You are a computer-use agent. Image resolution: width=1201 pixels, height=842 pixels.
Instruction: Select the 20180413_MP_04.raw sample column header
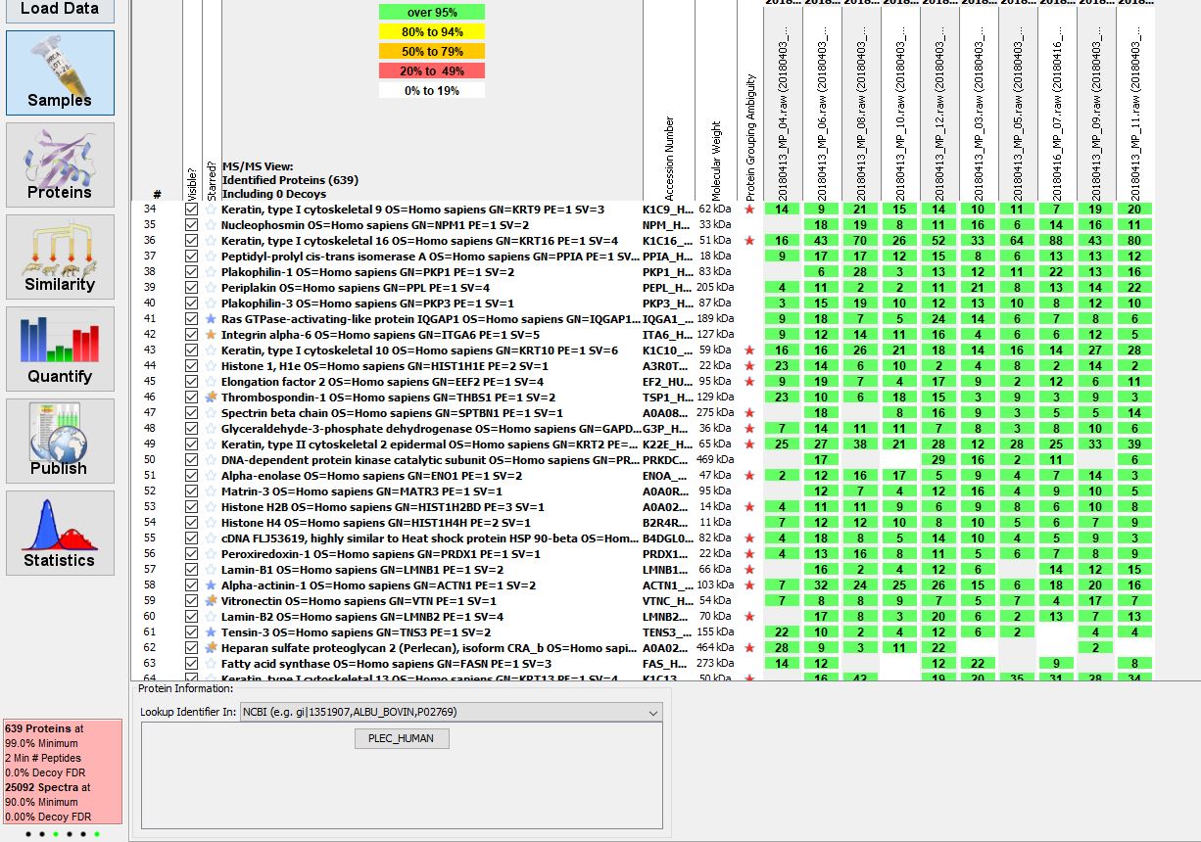point(783,108)
